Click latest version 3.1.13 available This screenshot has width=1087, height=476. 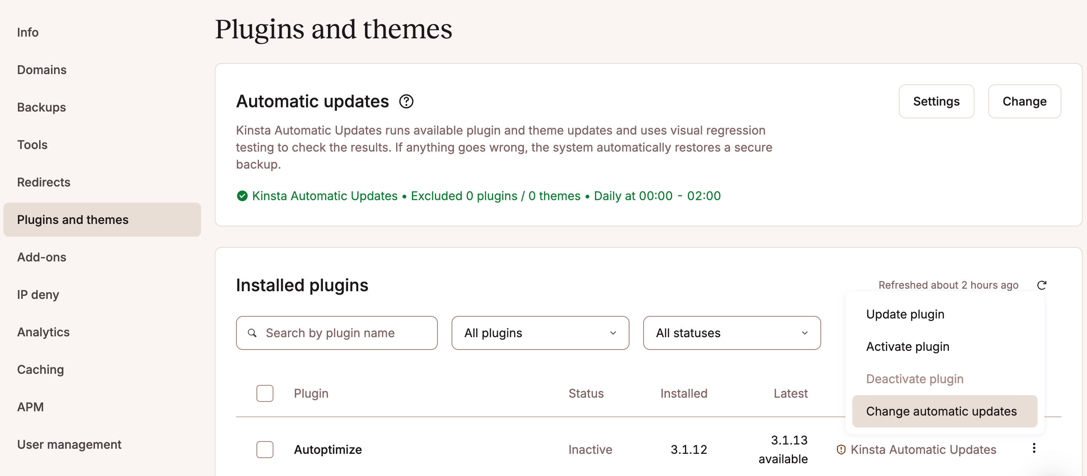[783, 450]
